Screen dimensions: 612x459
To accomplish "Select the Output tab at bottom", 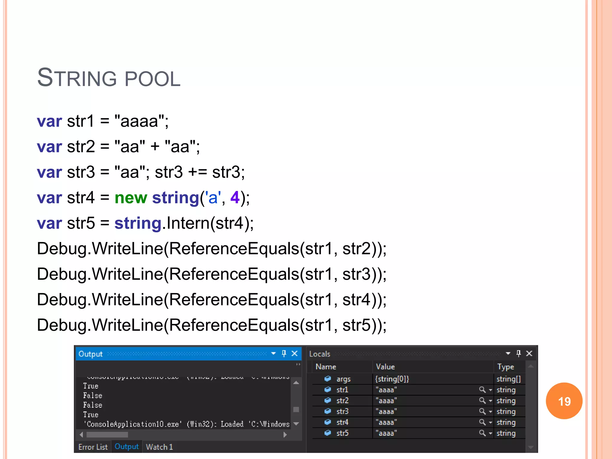I will point(127,447).
